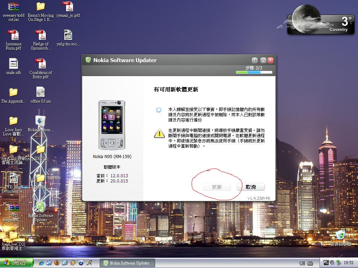The image size is (358, 268).
Task: Launch Firefox from the quick launch bar
Action: pos(56,263)
